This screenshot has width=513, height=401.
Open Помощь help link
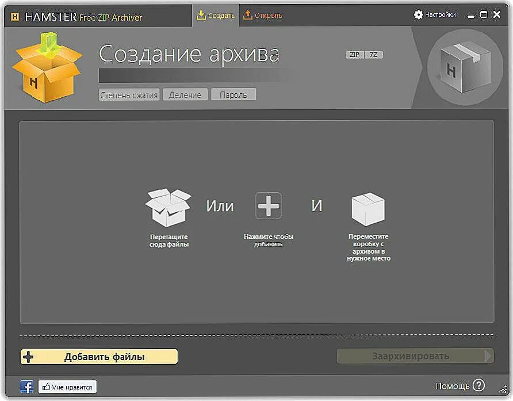pos(453,386)
